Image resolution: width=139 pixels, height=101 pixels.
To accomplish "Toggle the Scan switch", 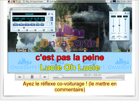I will pos(52,20).
